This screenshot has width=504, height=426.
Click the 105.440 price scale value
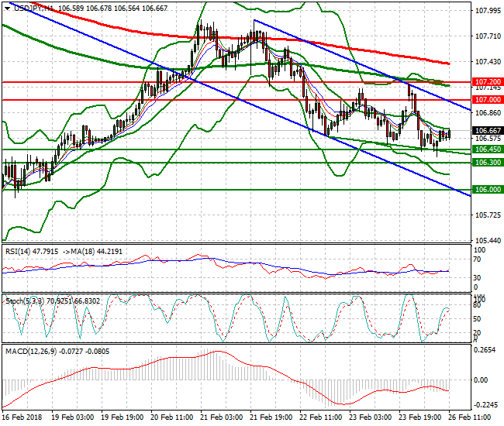488,240
